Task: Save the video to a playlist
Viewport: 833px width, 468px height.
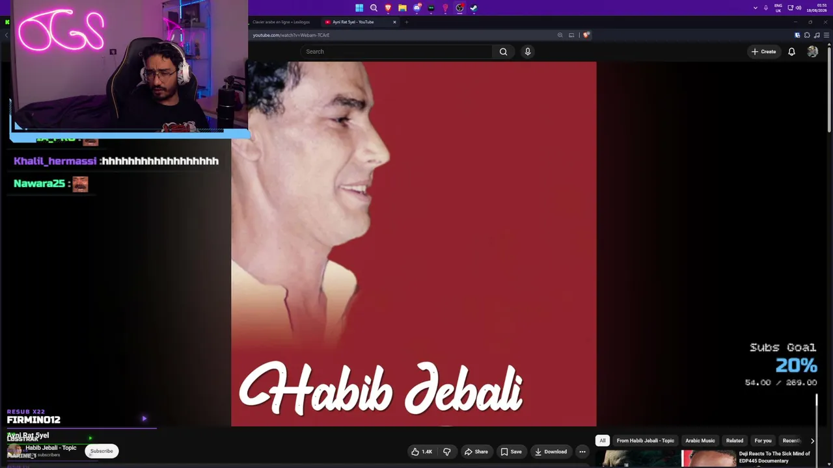Action: click(x=511, y=452)
